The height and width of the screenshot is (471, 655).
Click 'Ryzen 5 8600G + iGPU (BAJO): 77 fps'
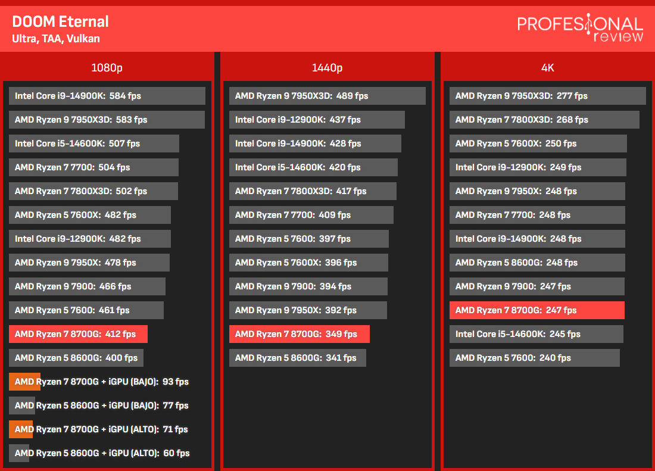click(x=99, y=406)
